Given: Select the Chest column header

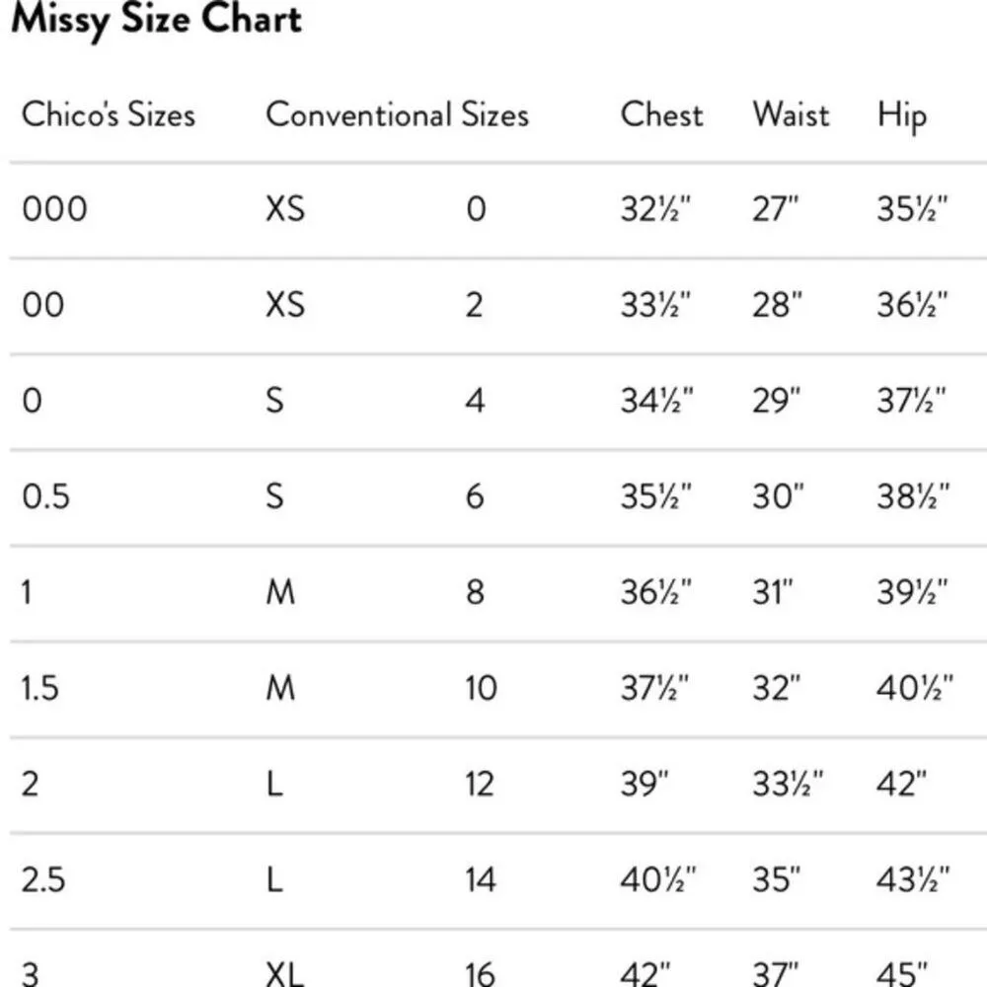Looking at the screenshot, I should [x=661, y=114].
